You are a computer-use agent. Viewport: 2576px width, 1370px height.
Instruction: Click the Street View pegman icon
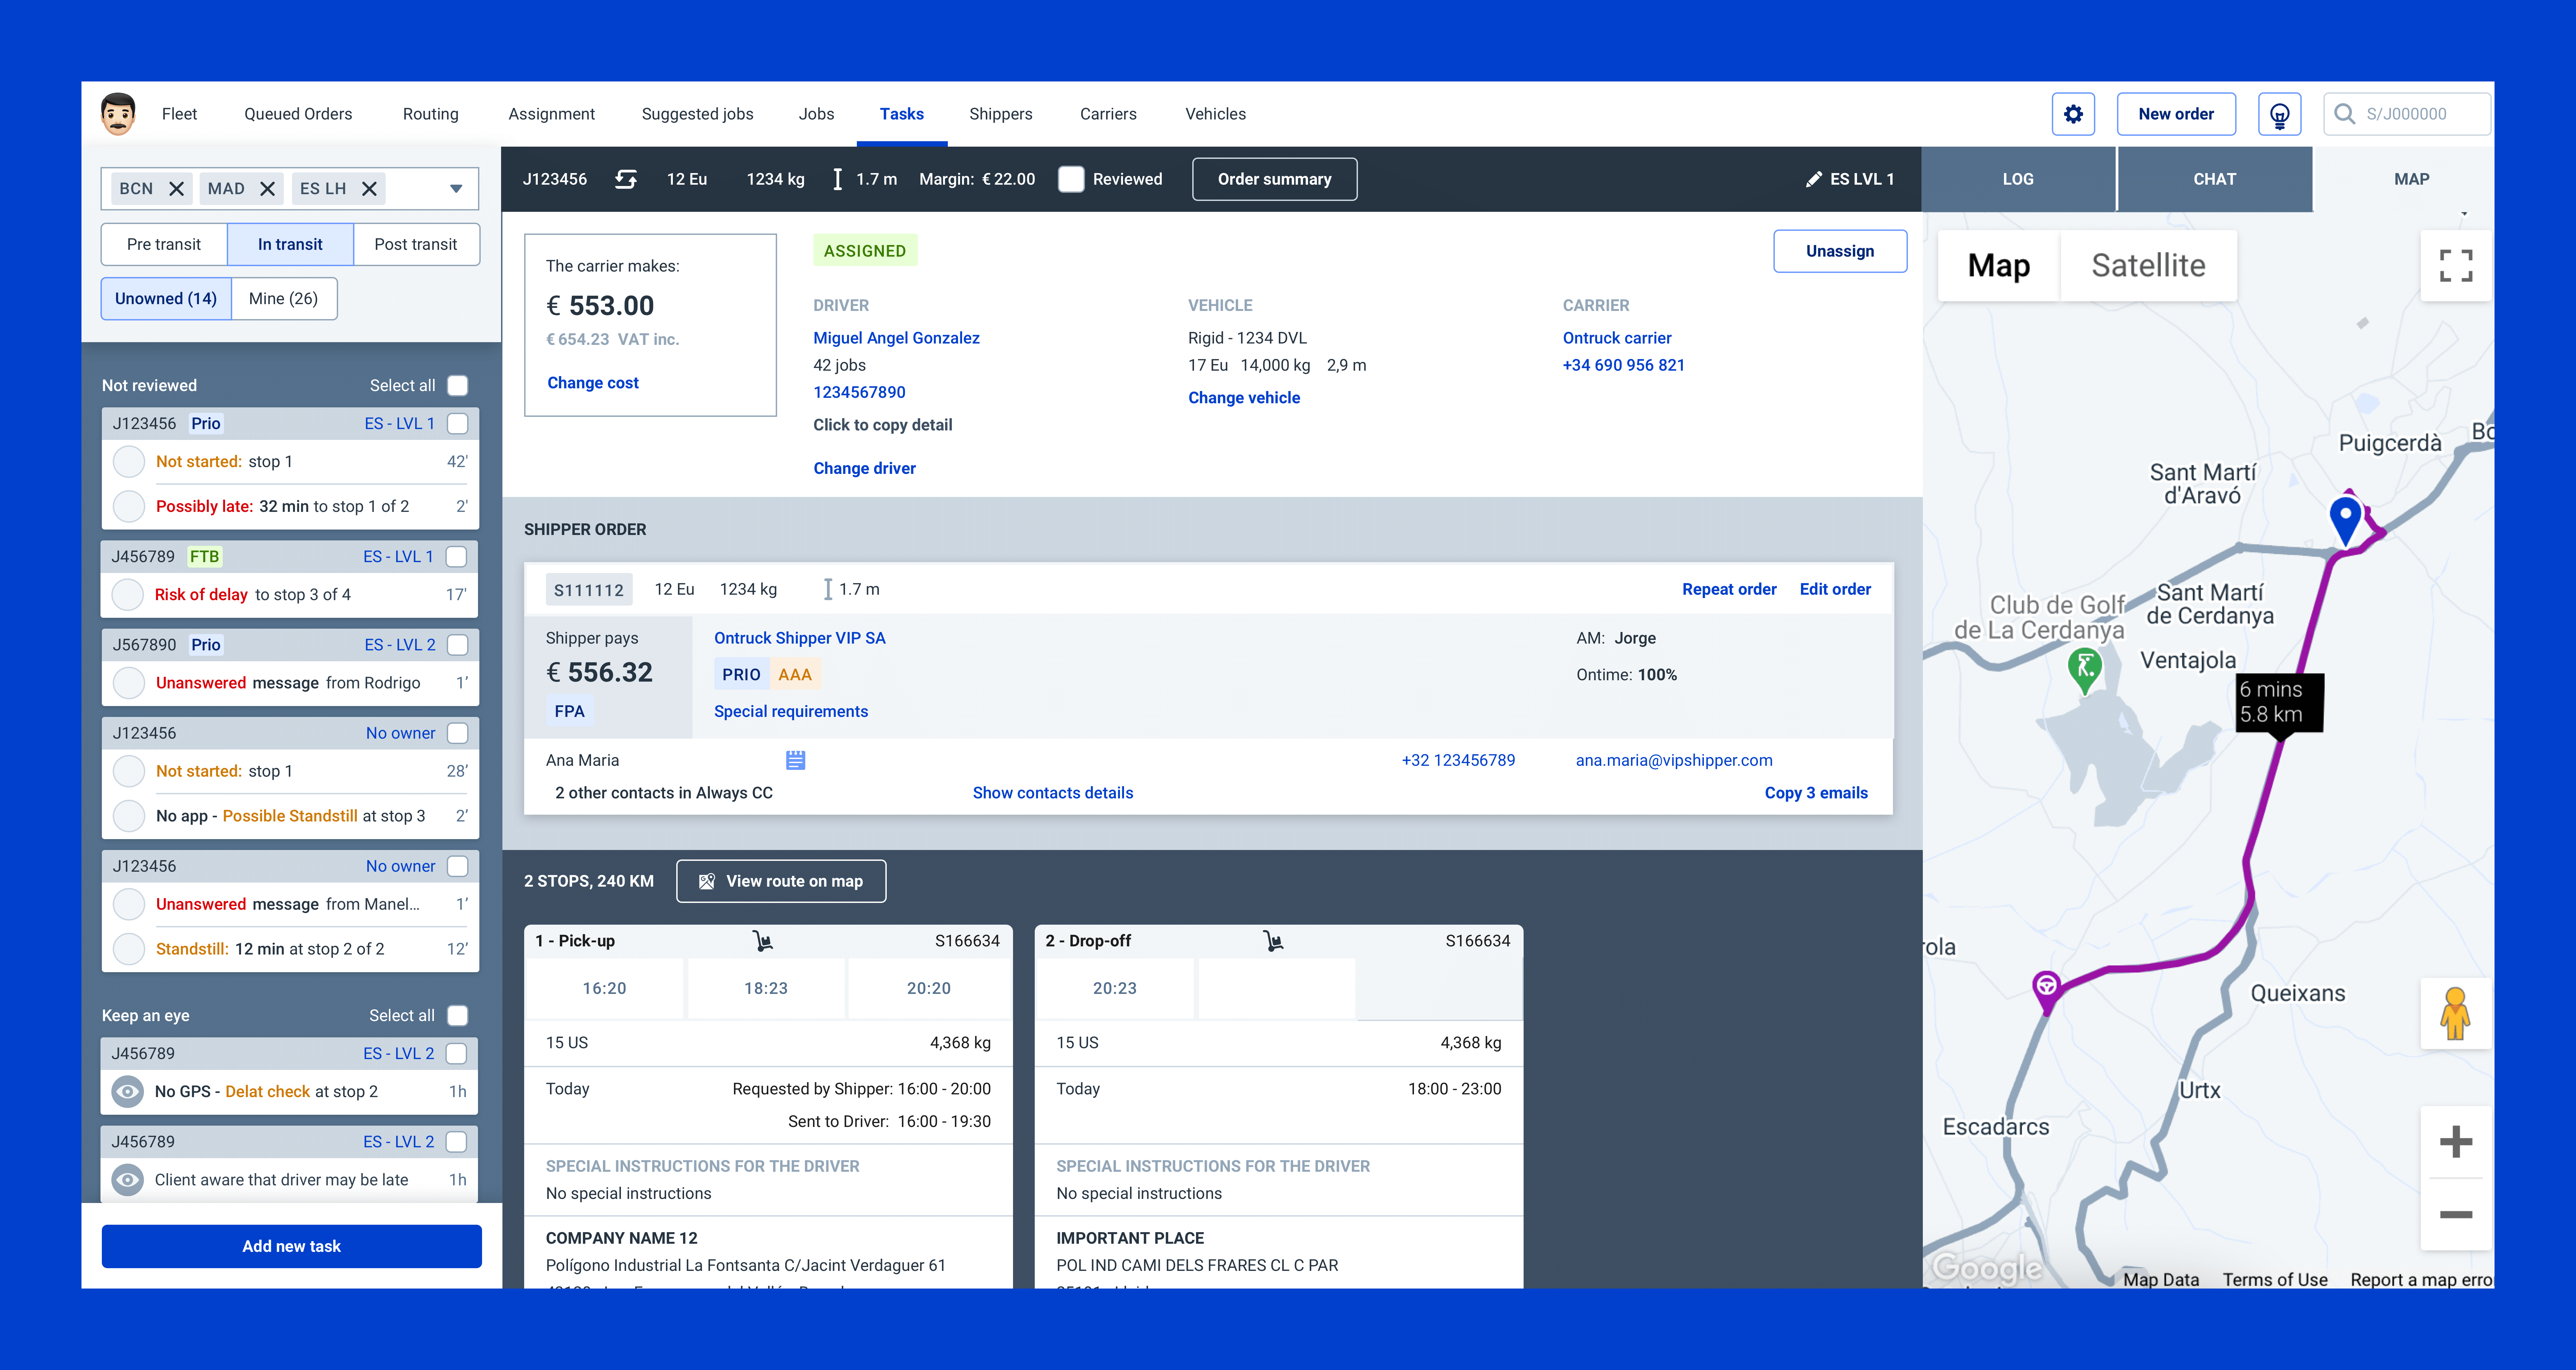2455,1014
